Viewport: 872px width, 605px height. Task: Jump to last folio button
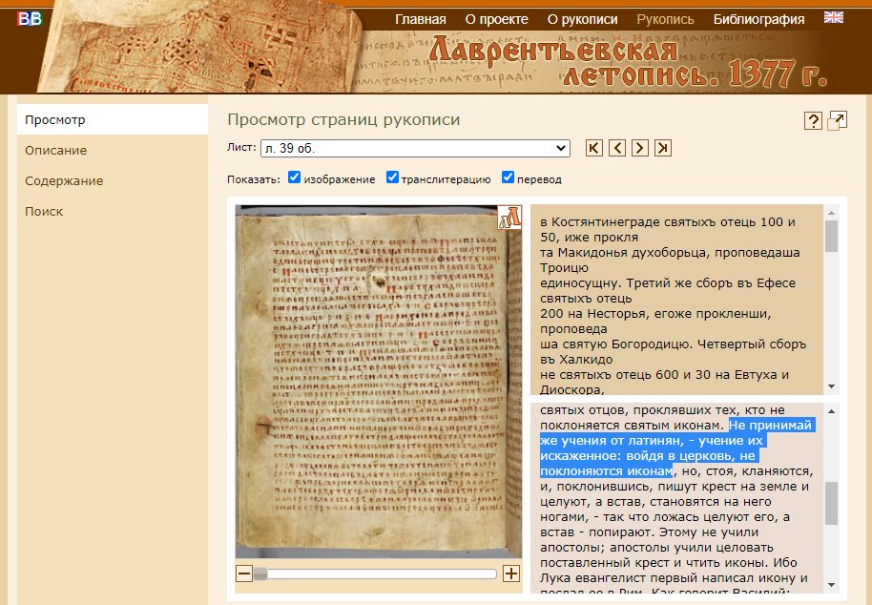662,148
